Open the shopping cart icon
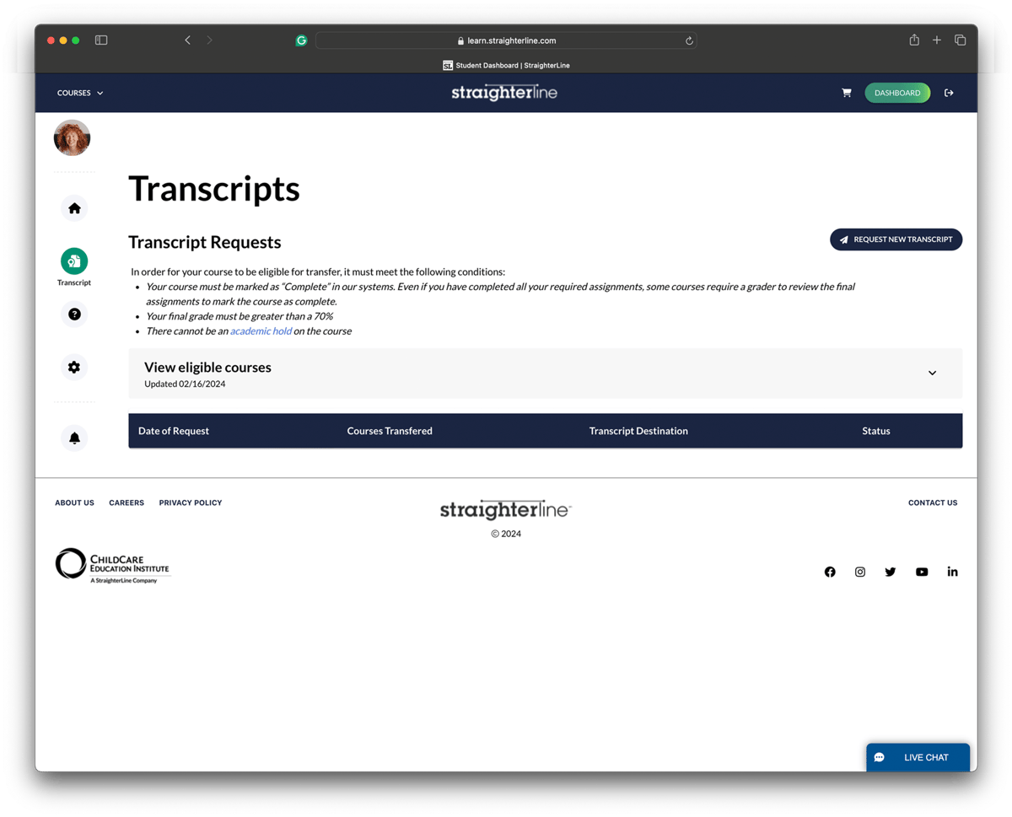The width and height of the screenshot is (1012, 817). pyautogui.click(x=847, y=93)
